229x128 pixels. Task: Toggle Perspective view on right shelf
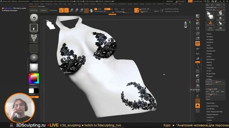click(x=198, y=43)
